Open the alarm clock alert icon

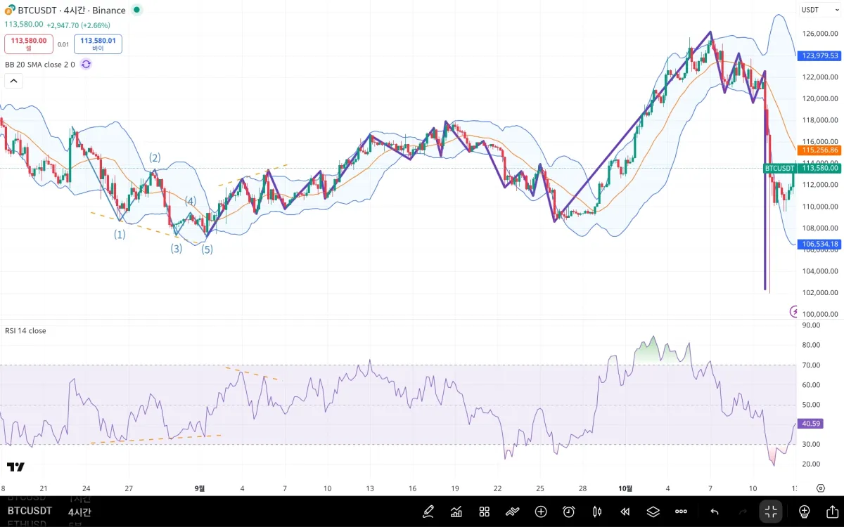(569, 512)
